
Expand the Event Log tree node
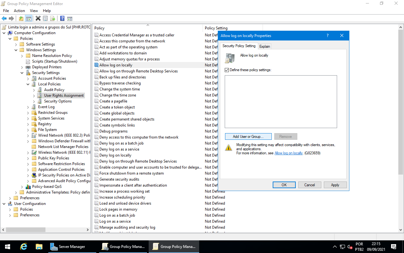pos(28,107)
